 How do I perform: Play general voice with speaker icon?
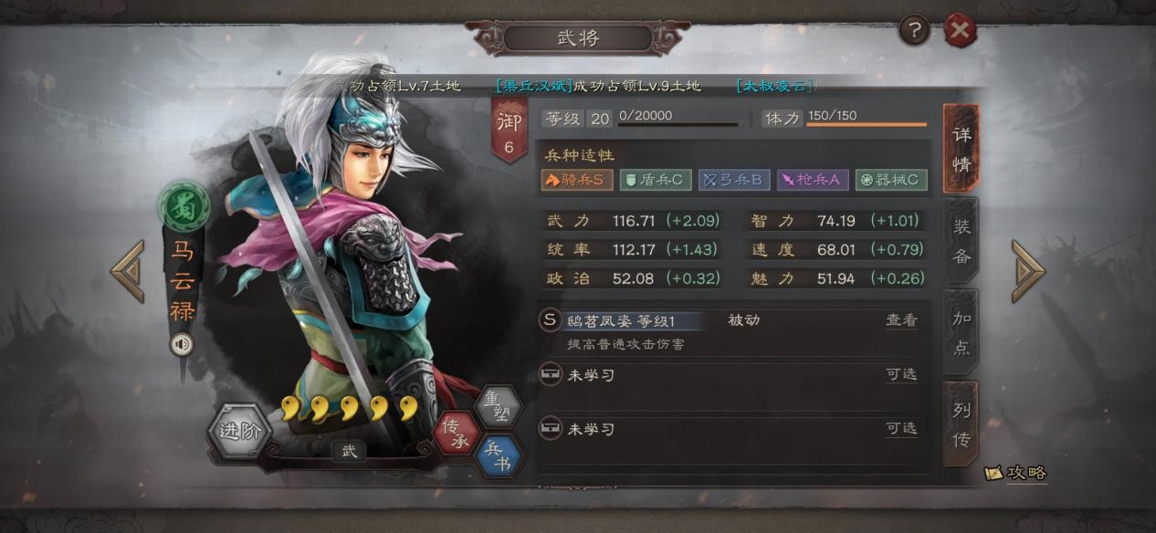point(182,344)
